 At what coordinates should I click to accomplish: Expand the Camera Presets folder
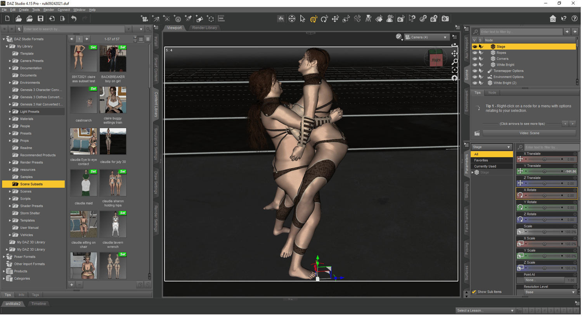click(x=10, y=61)
